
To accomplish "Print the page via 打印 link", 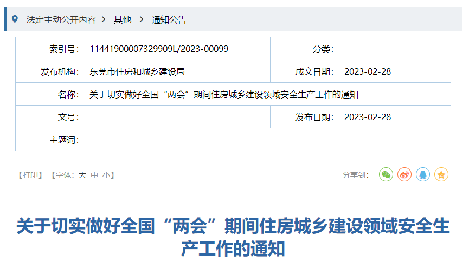I will tap(30, 175).
